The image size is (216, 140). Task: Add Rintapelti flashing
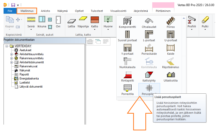click(x=127, y=76)
